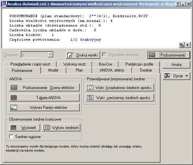Toggle Wszystkie zmienne checkbox
This screenshot has height=165, width=193.
(x=105, y=55)
